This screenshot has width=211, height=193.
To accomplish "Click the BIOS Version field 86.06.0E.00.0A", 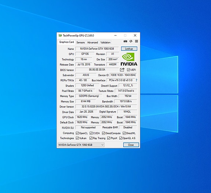I will pyautogui.click(x=97, y=70).
